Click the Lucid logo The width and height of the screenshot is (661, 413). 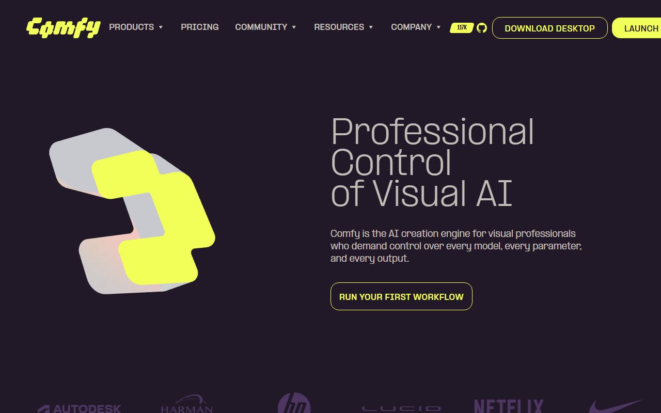[x=402, y=408]
